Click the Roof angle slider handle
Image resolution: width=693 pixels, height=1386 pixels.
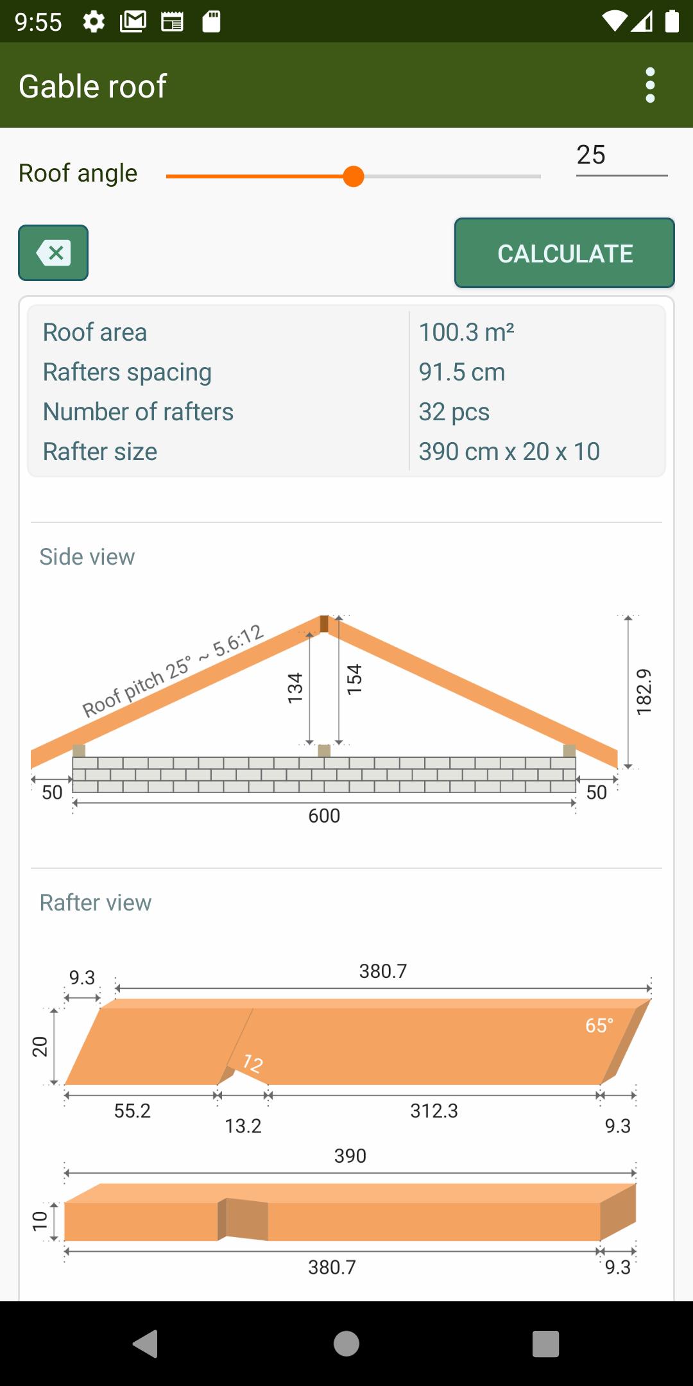pyautogui.click(x=354, y=176)
